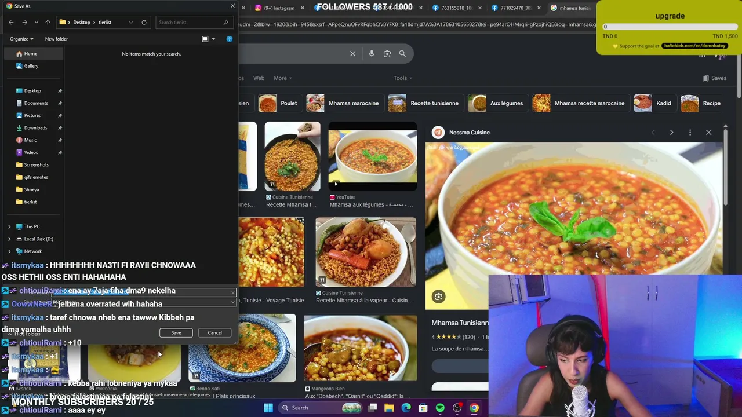742x417 pixels.
Task: Open Task View from taskbar
Action: 372,408
